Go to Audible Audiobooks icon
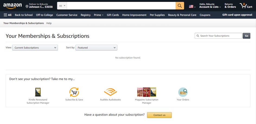256x124 pixels. (110, 92)
